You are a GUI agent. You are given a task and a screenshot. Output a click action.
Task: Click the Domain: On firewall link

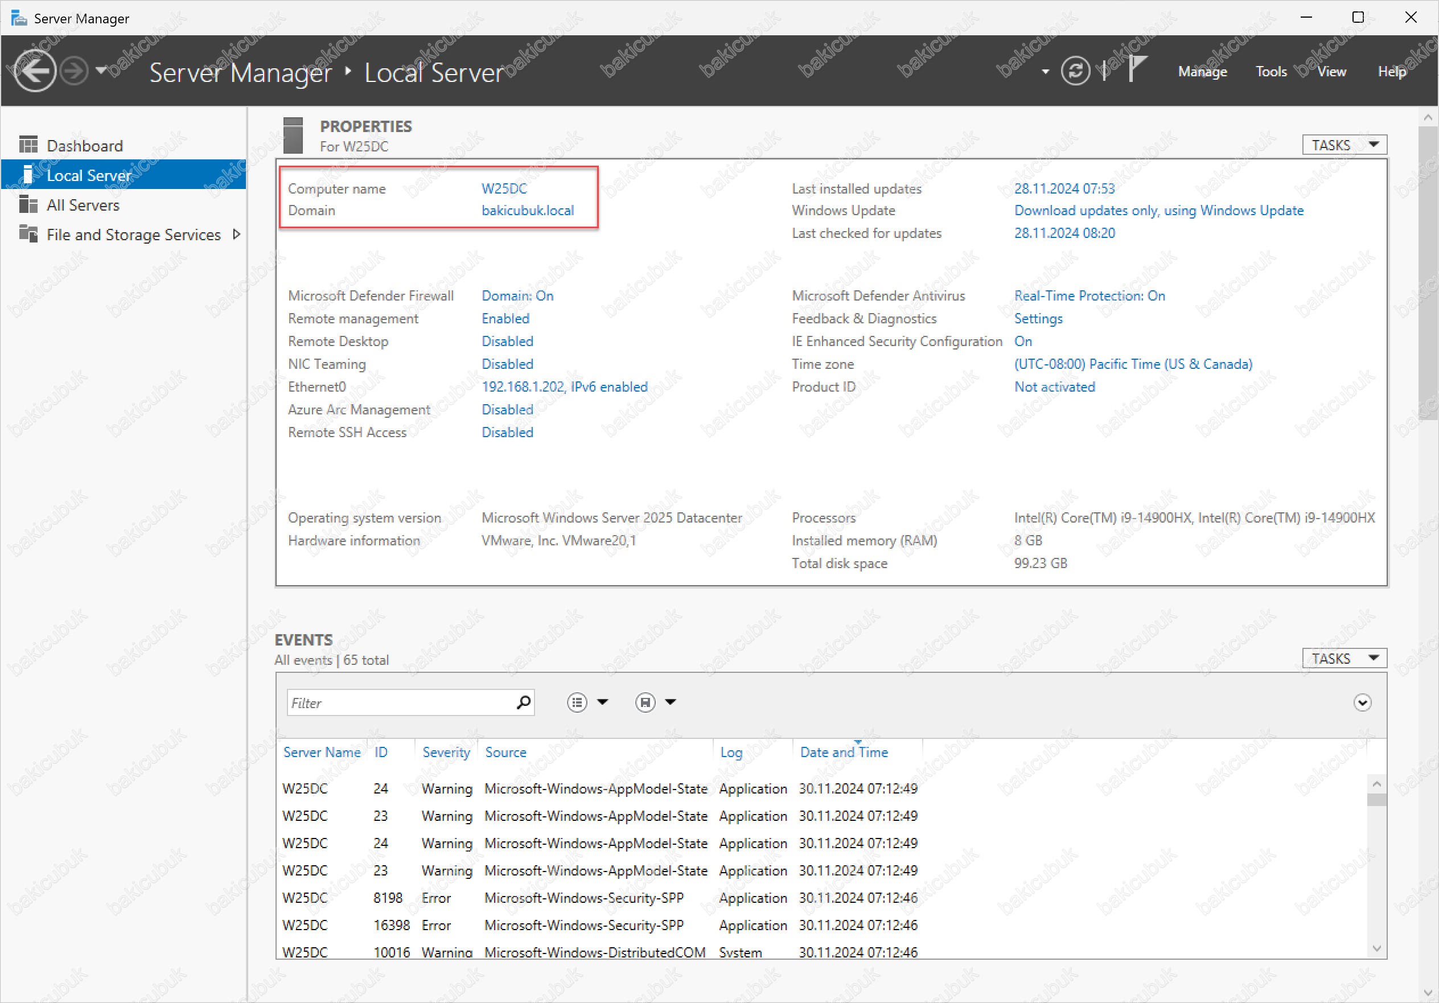click(x=517, y=296)
